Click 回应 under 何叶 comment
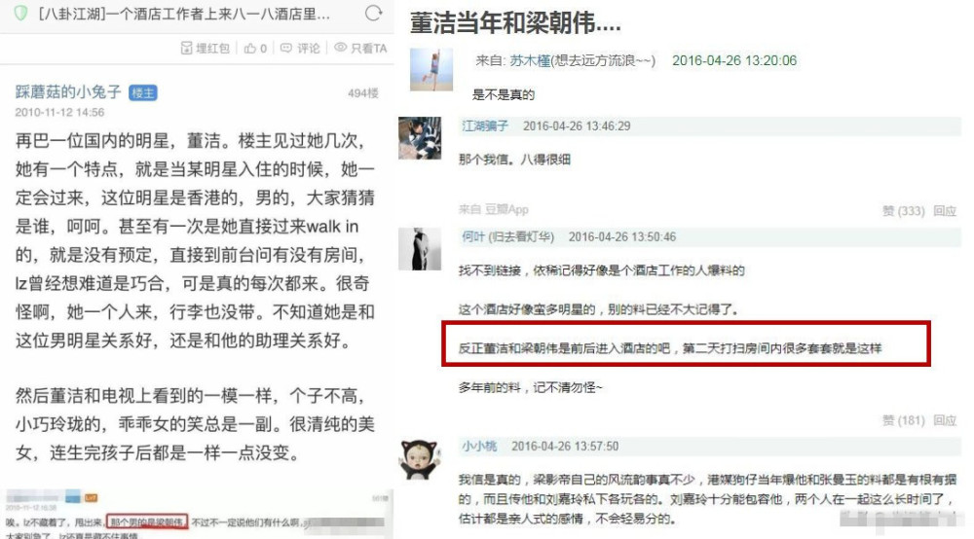 point(945,420)
